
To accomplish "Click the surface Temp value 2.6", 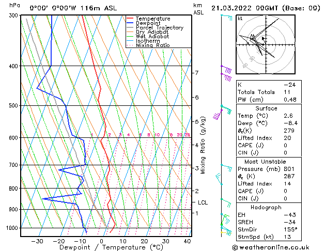I will click(x=288, y=116).
